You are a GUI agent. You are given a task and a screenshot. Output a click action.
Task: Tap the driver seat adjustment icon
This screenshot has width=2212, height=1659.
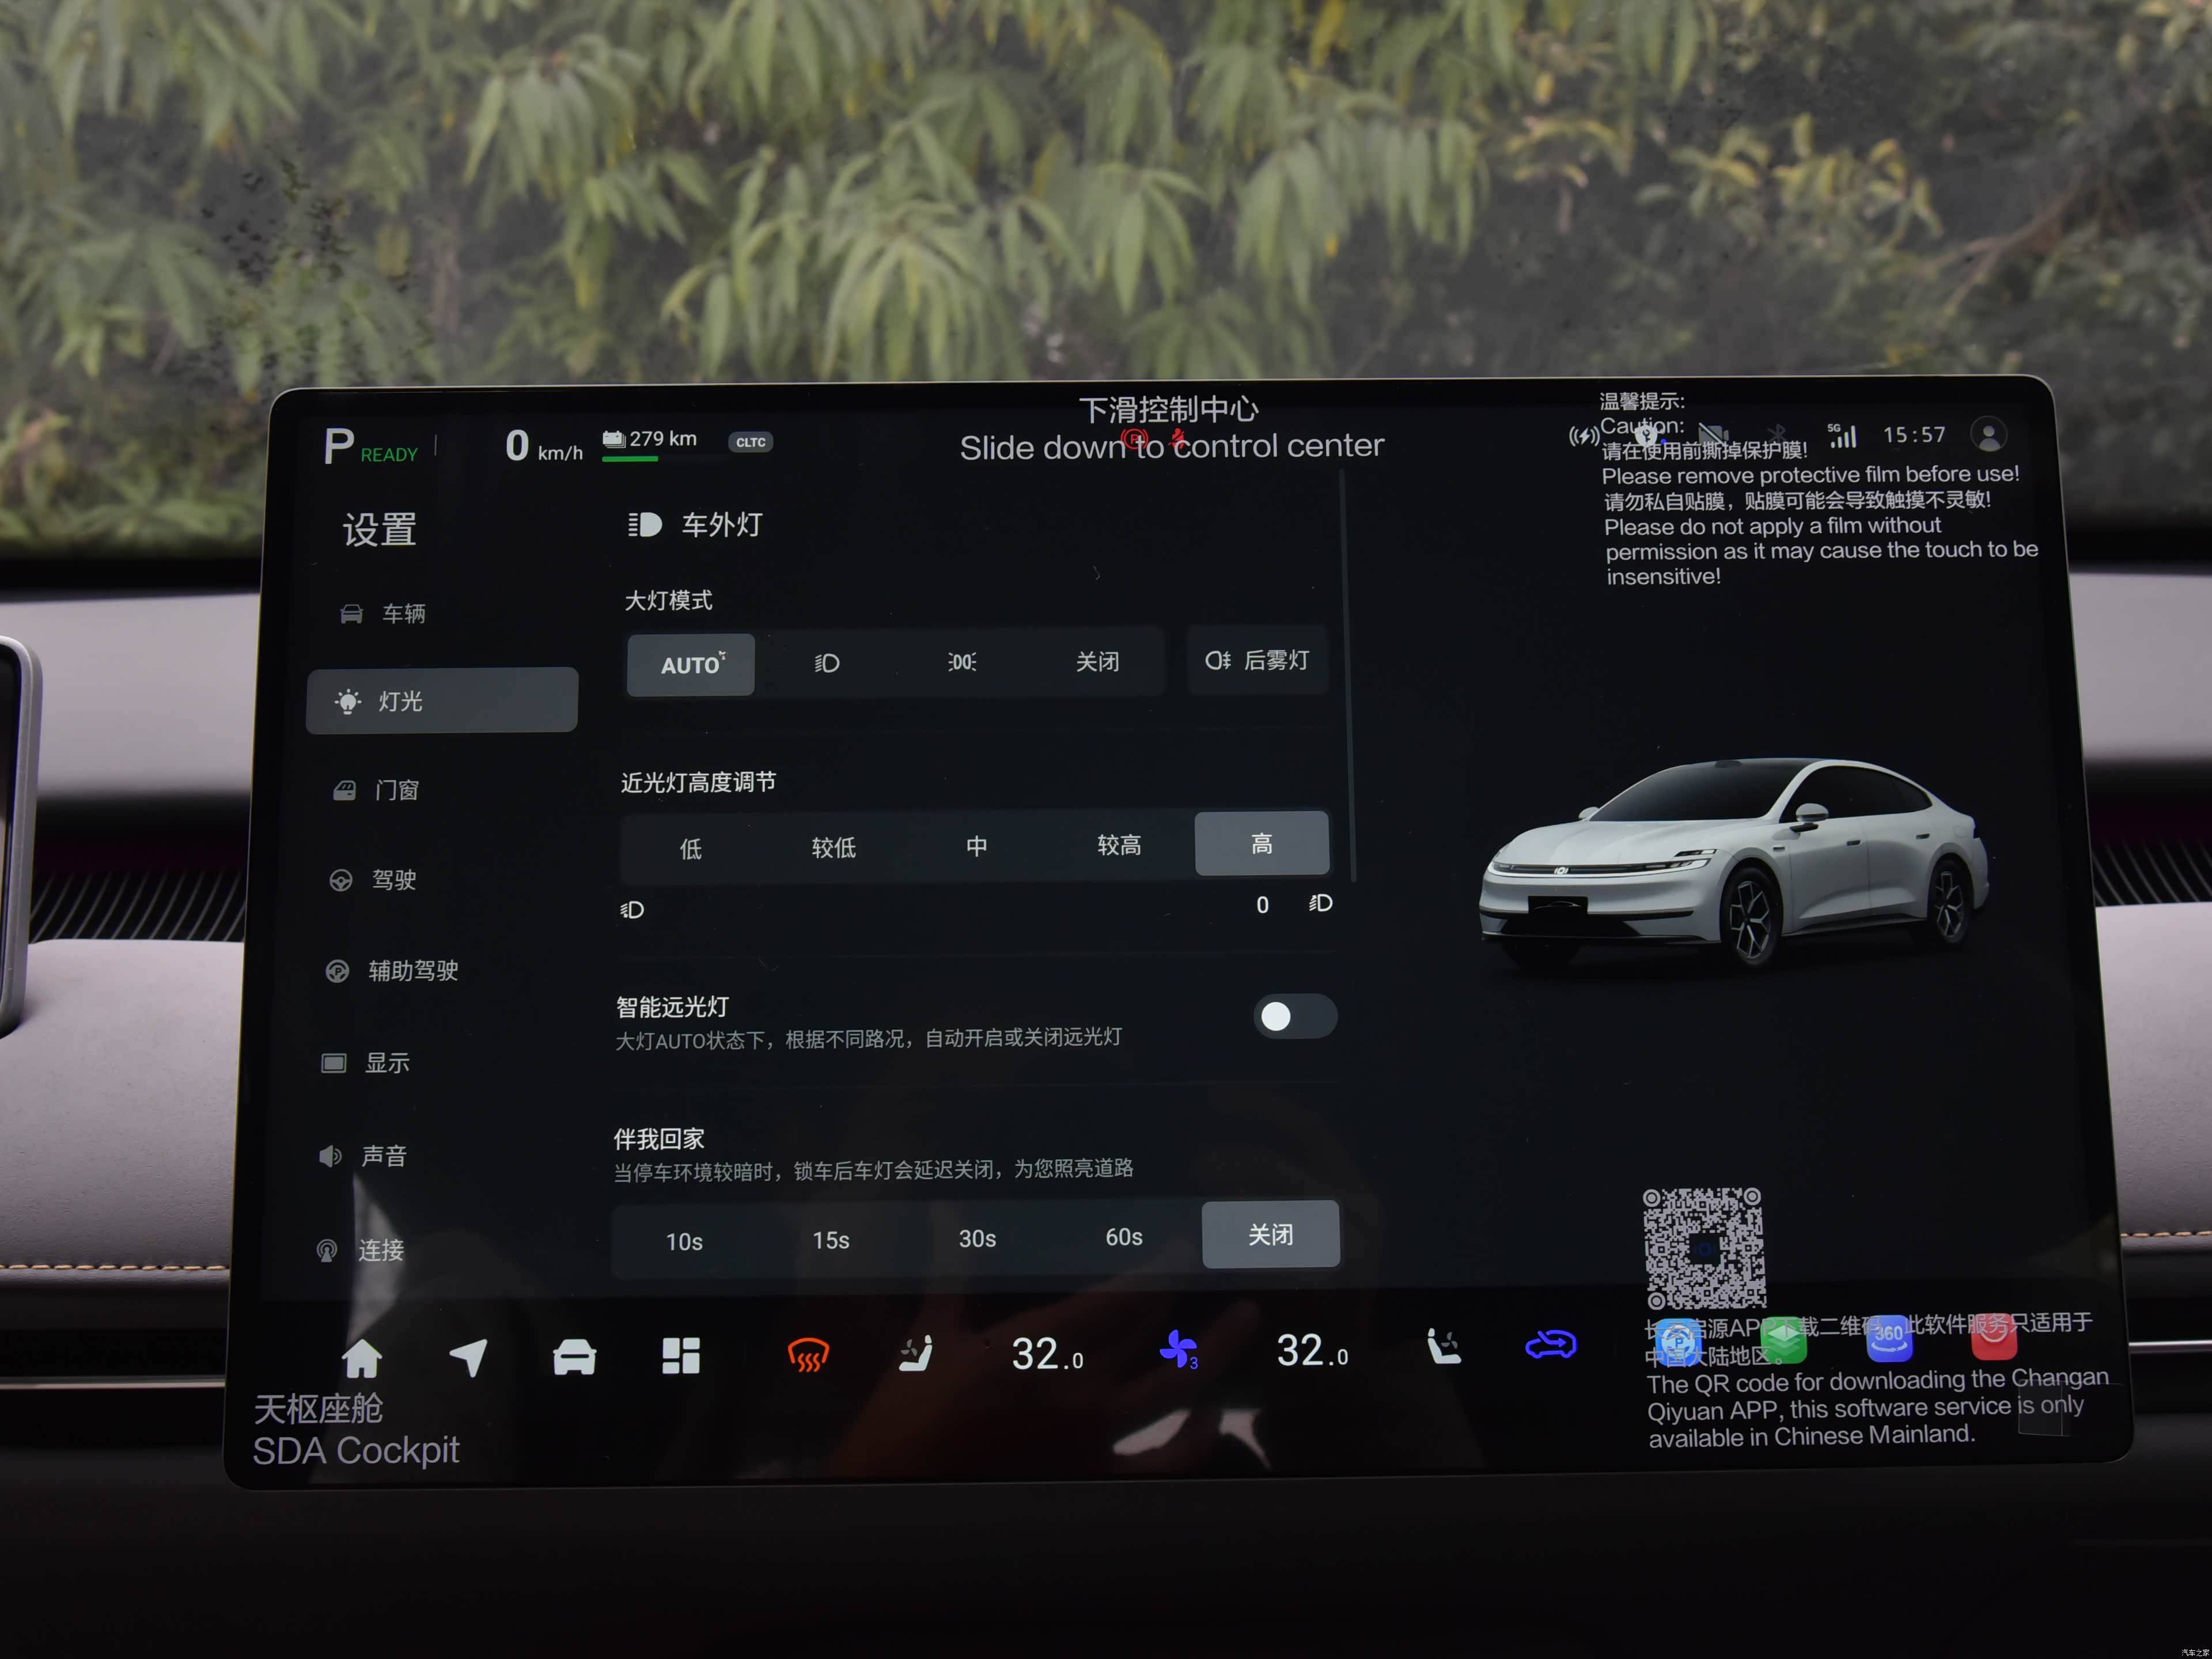915,1354
